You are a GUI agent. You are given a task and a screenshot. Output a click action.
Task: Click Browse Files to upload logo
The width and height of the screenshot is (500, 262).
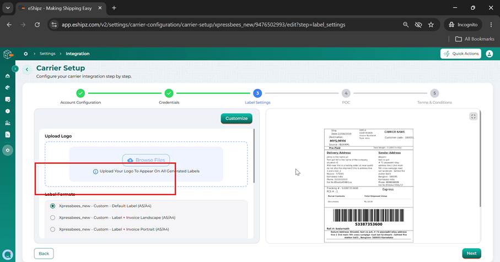click(146, 160)
